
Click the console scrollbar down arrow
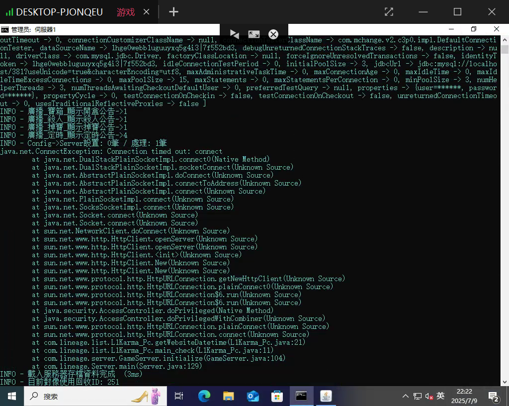tap(505, 382)
